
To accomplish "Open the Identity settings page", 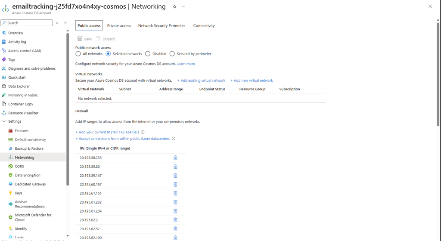I will tap(21, 229).
